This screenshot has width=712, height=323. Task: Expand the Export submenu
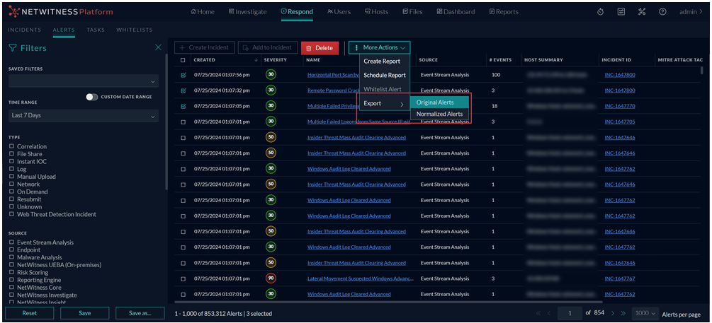[384, 104]
